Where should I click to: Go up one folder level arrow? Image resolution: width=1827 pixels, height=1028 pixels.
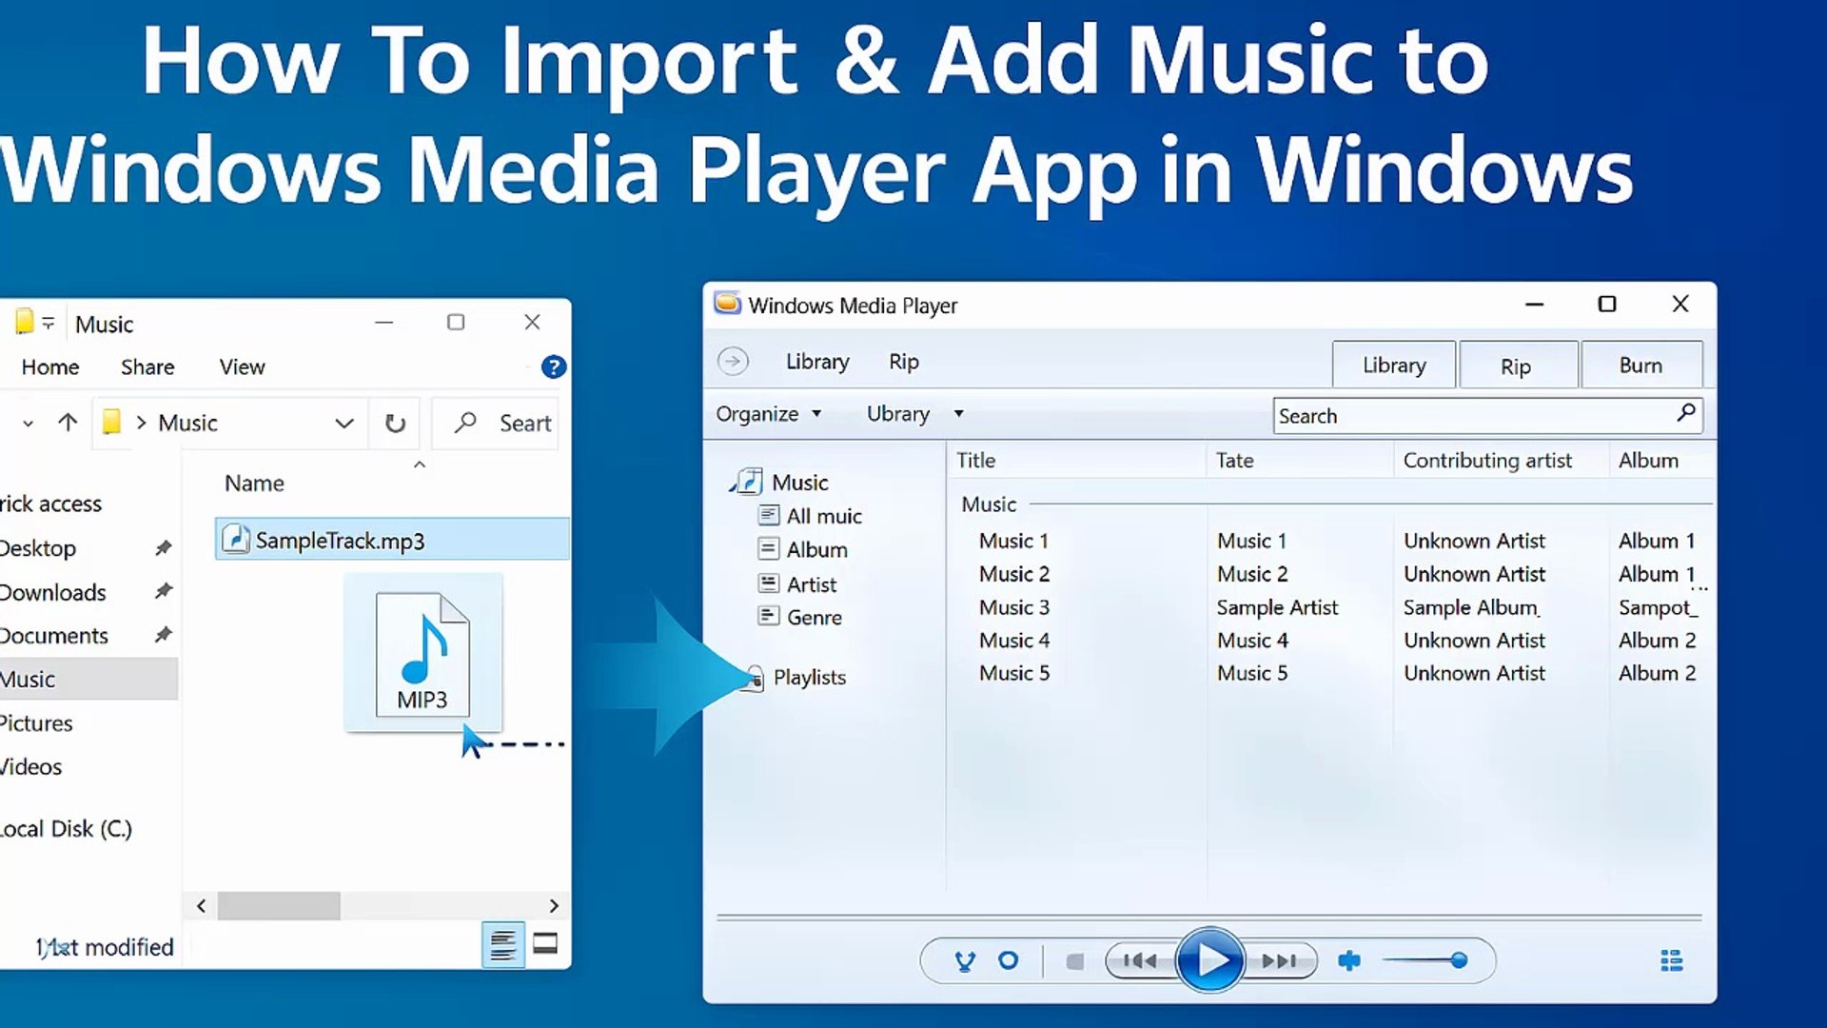click(x=68, y=422)
